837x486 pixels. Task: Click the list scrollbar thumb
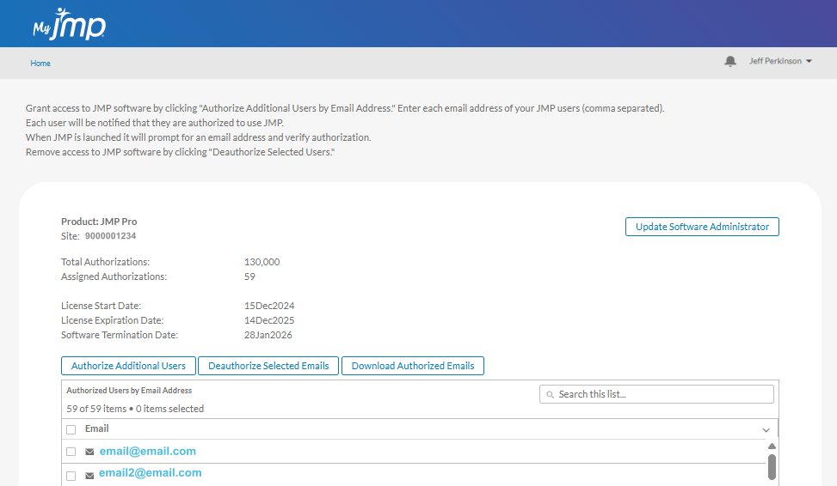(x=772, y=467)
